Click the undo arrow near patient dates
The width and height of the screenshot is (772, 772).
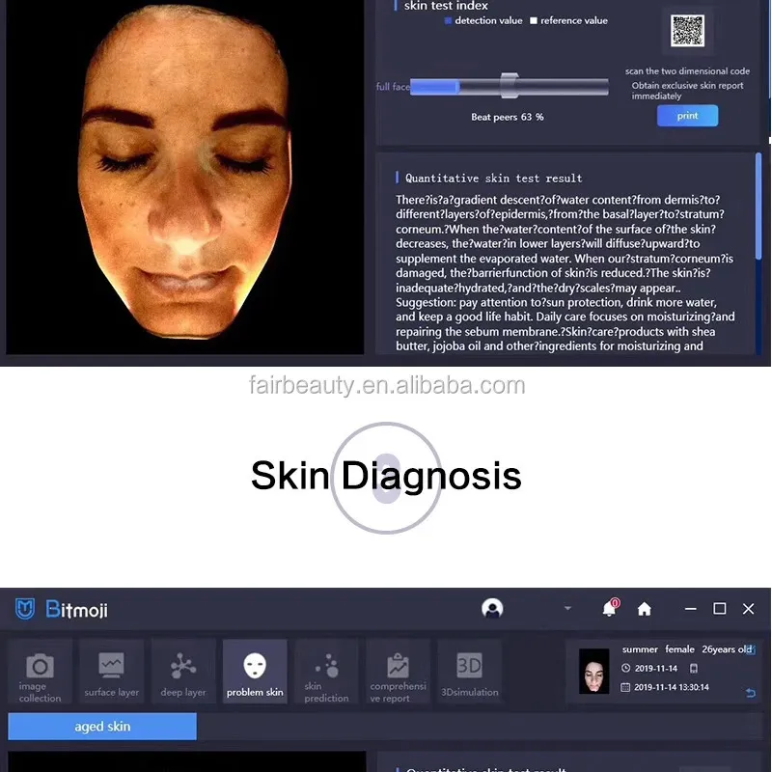[752, 693]
